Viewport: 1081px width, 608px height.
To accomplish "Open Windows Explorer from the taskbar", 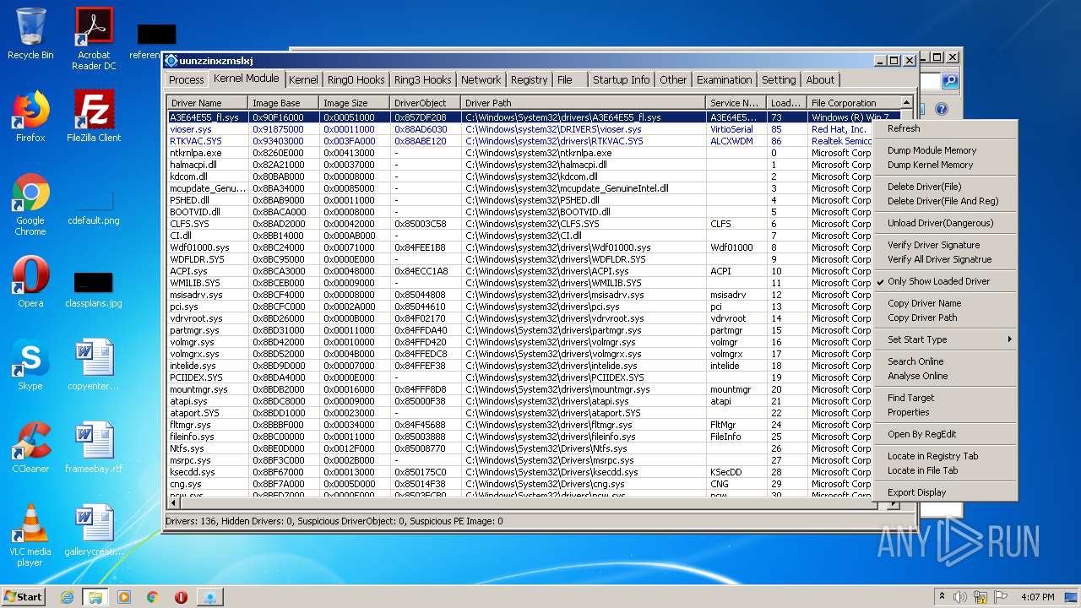I will pyautogui.click(x=95, y=597).
